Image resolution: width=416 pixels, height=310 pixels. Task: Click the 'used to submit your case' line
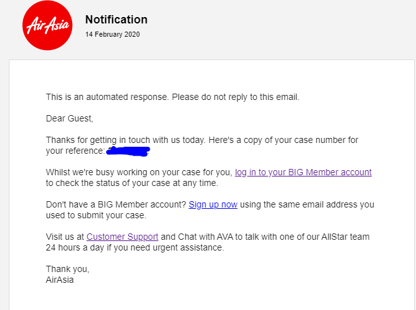96,215
